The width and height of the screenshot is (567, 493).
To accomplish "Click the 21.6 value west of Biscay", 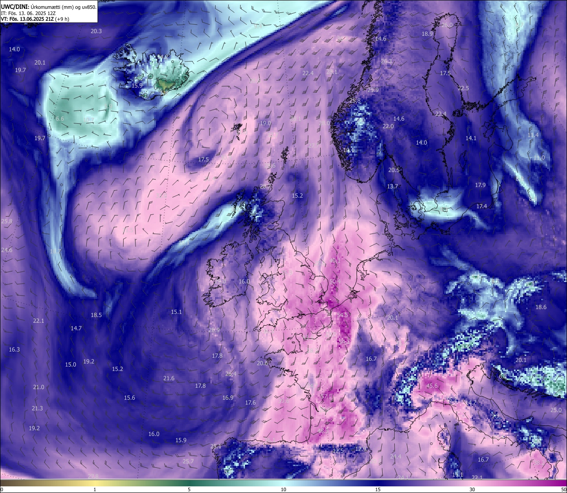I will click(x=169, y=378).
